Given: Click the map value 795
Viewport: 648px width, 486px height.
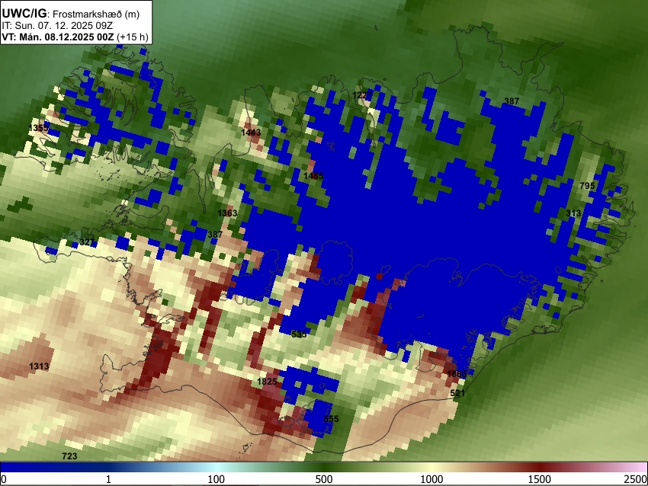Looking at the screenshot, I should point(587,186).
